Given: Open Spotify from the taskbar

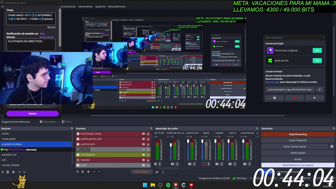Looking at the screenshot, I should [x=168, y=185].
